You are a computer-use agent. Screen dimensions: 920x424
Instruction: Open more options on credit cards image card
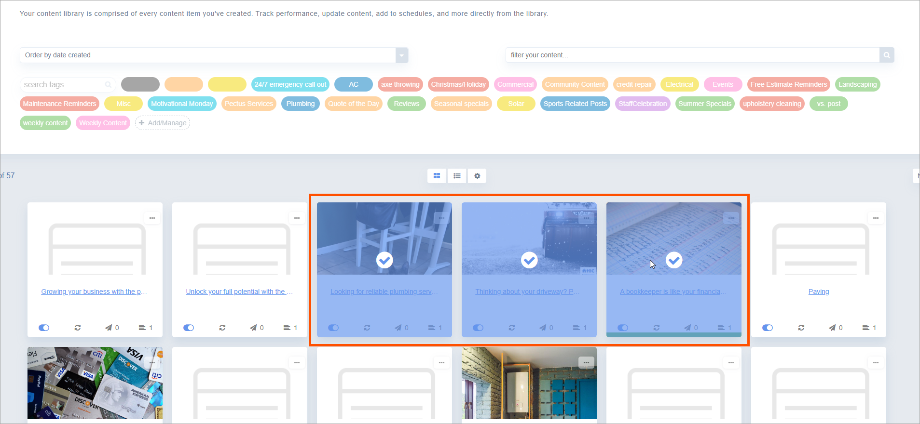point(152,363)
